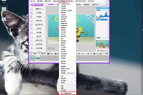Click the zoom in magnifier icon
The height and width of the screenshot is (95, 143).
(88, 54)
